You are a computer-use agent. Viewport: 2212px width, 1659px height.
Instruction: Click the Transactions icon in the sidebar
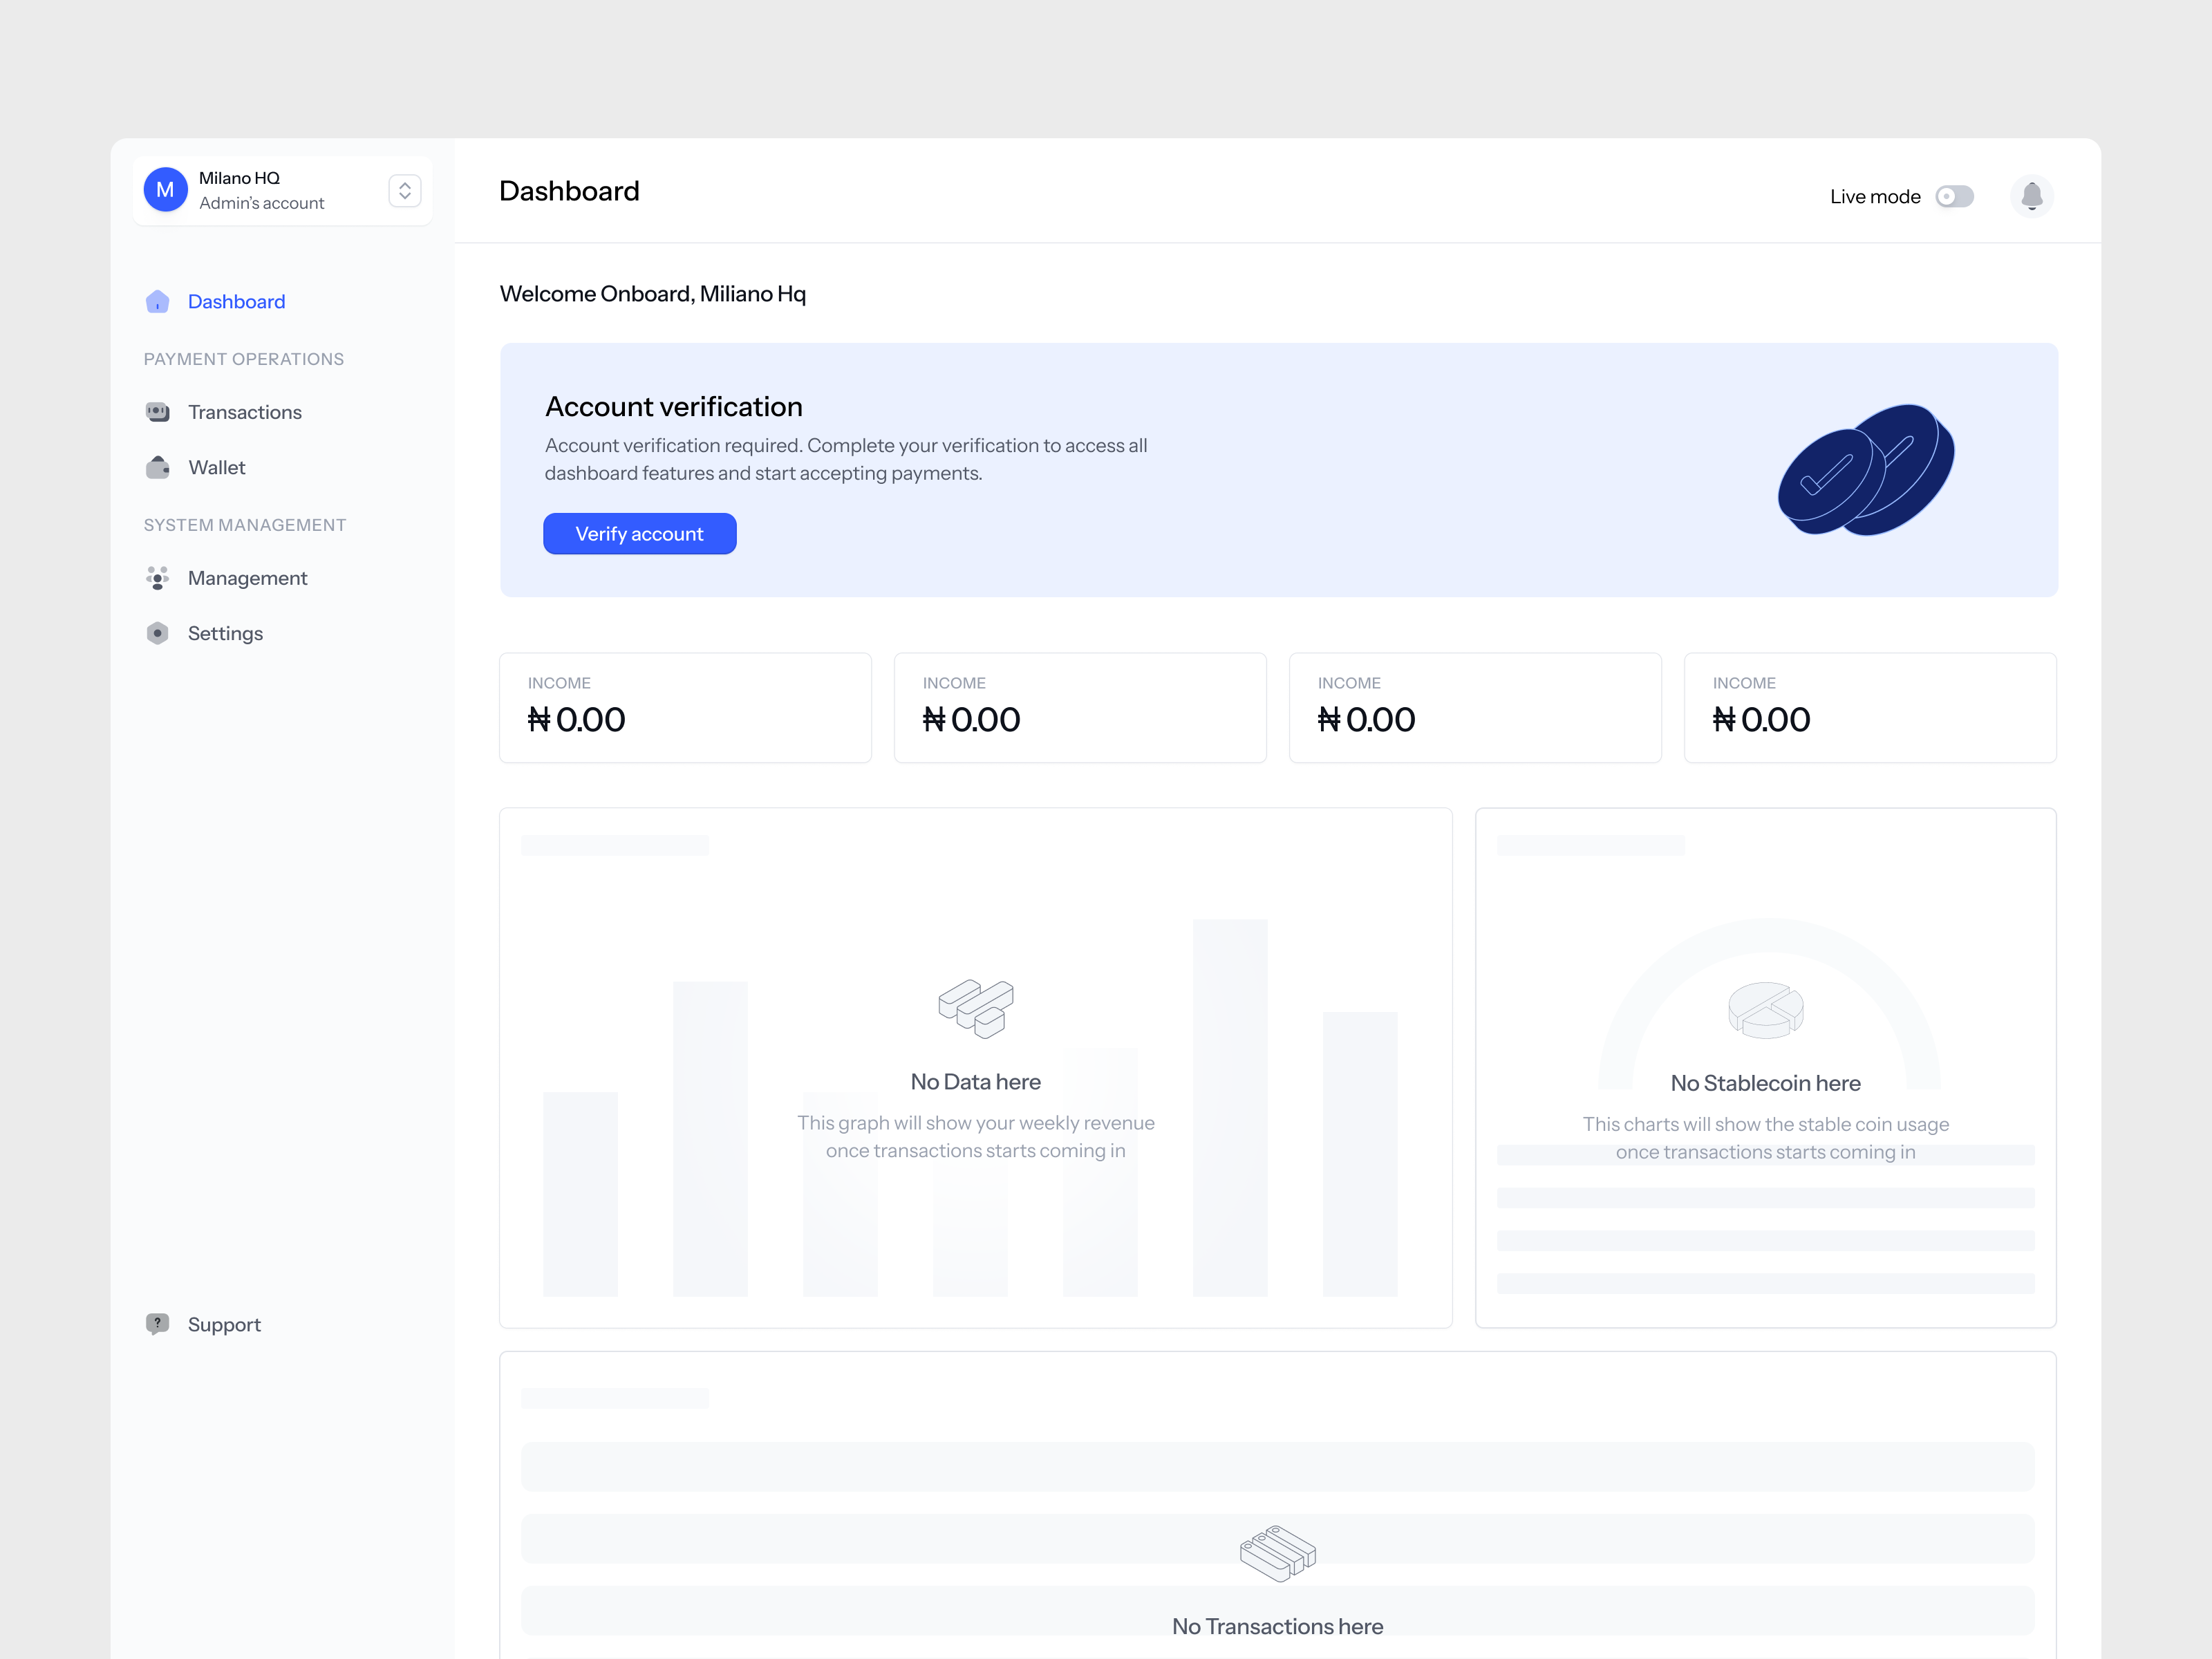pyautogui.click(x=158, y=412)
